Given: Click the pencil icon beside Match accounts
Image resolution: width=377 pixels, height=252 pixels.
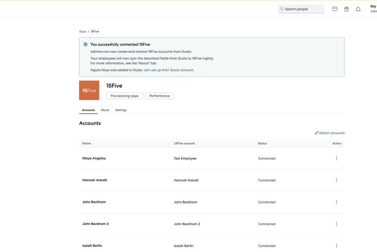Looking at the screenshot, I should [x=317, y=133].
